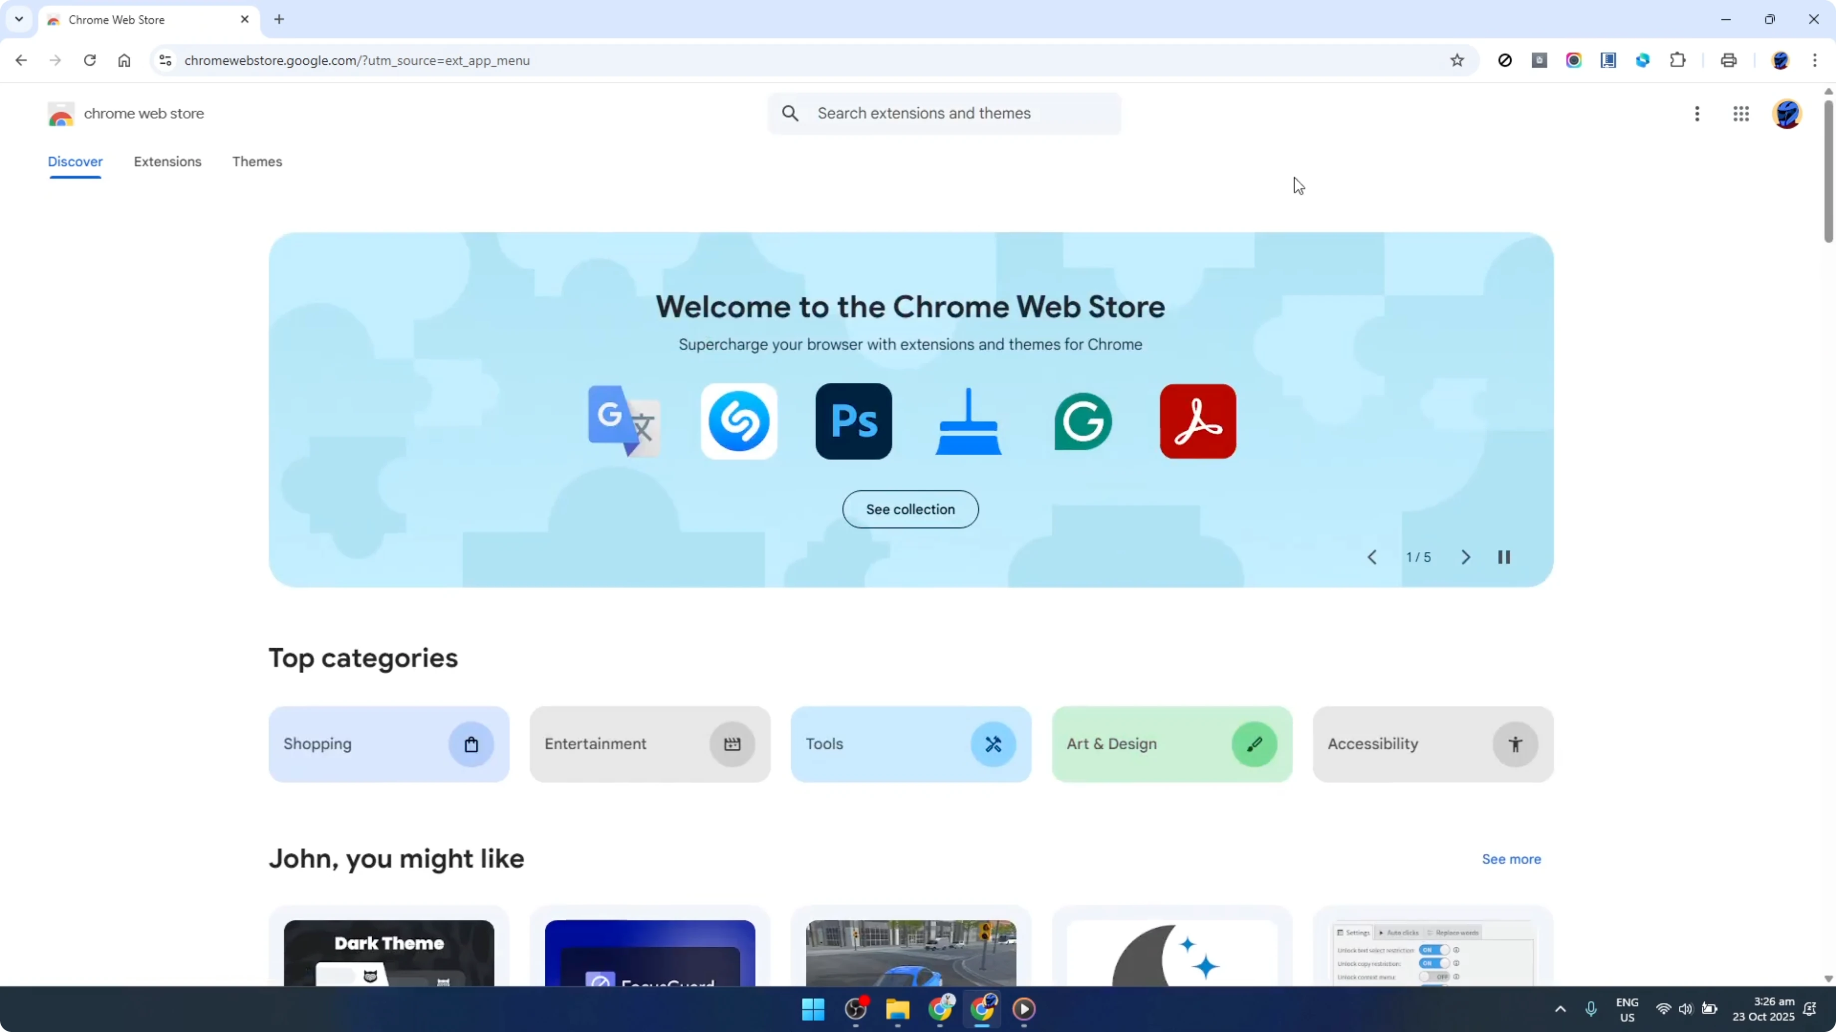Select the Photoshop icon in the banner

point(853,421)
